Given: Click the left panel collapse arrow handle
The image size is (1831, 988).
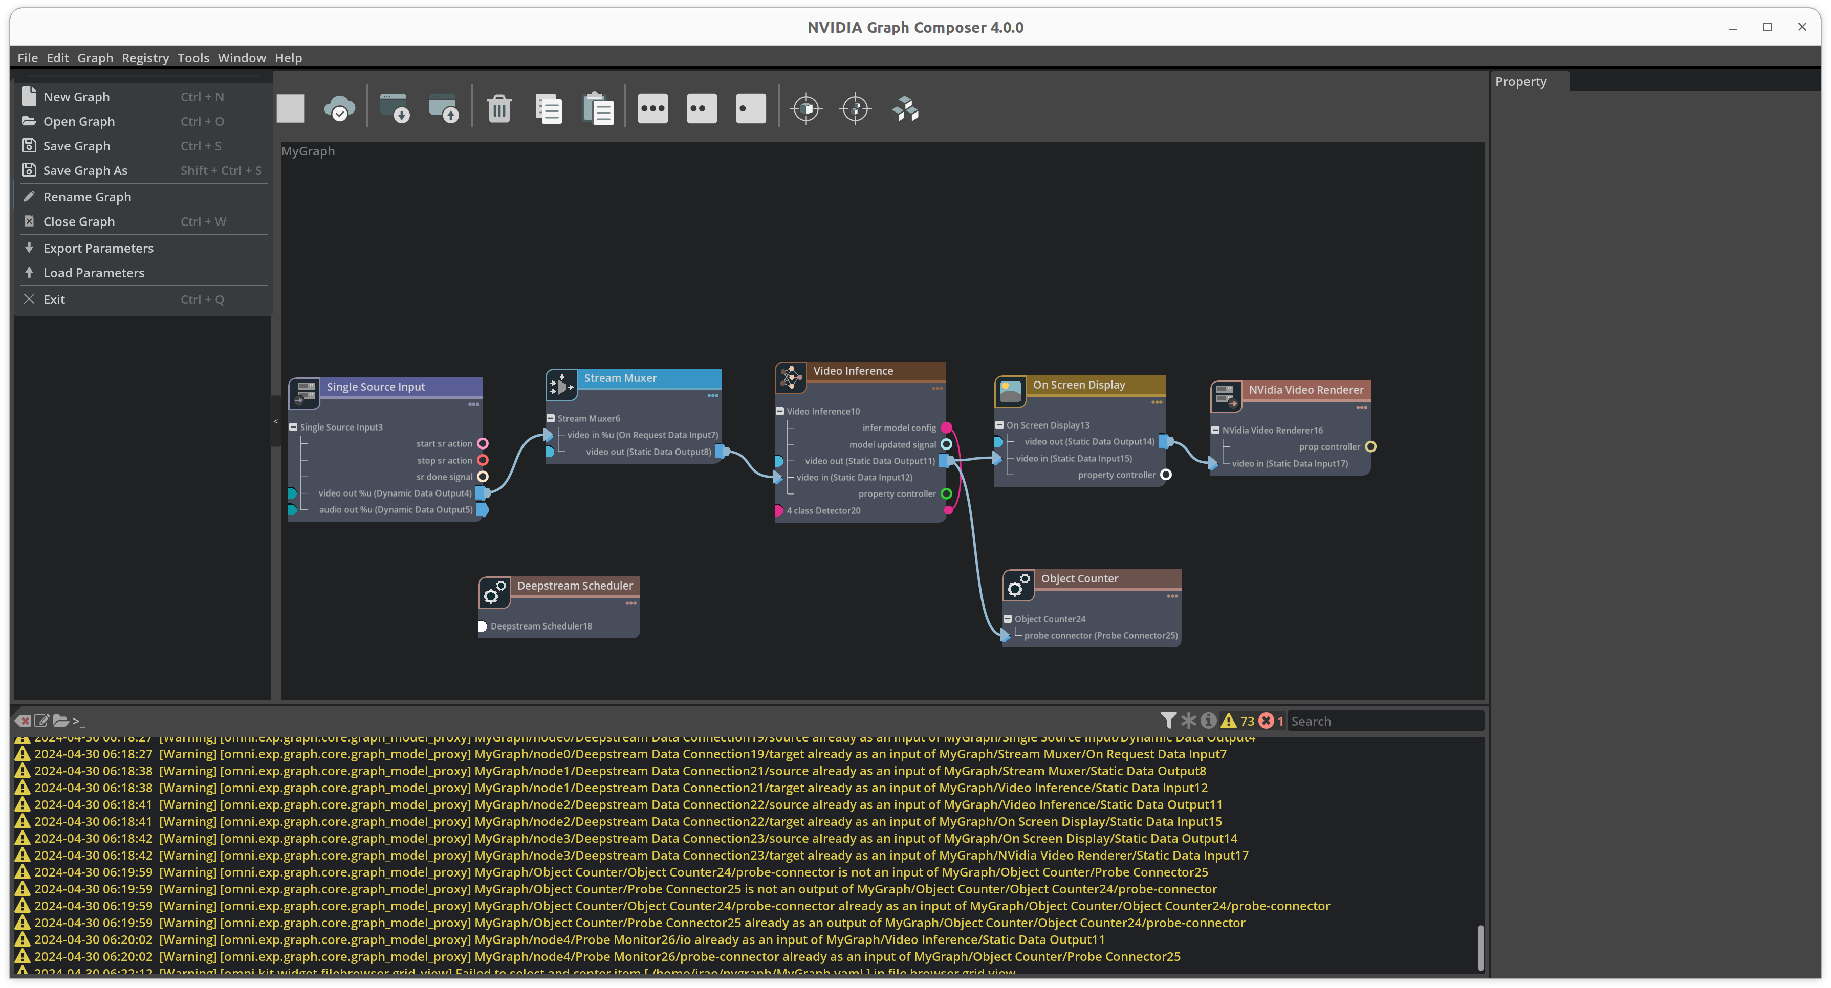Looking at the screenshot, I should 275,422.
